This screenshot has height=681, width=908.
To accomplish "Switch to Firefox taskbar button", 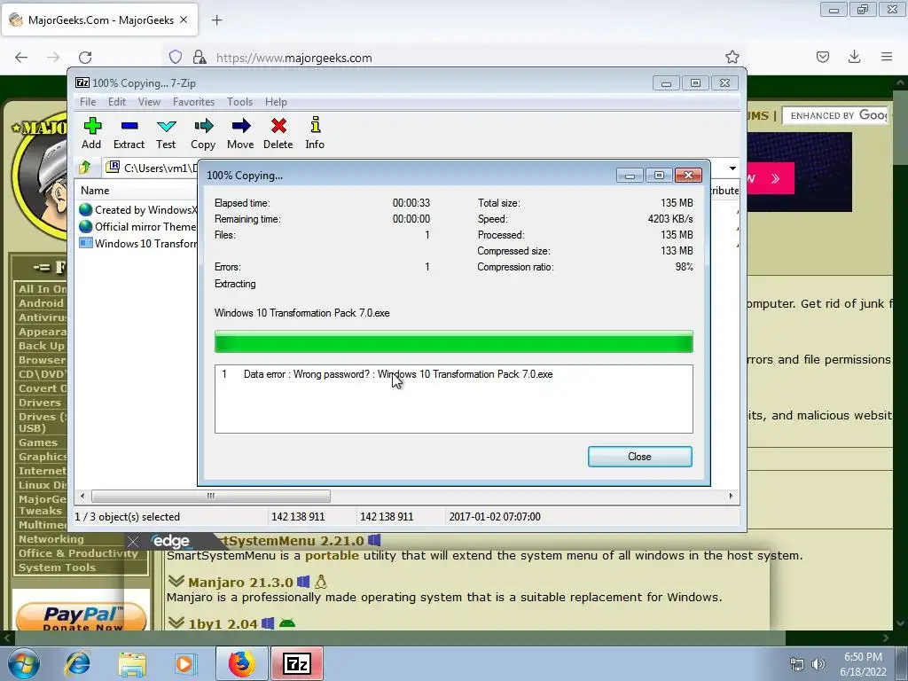I will pyautogui.click(x=241, y=663).
